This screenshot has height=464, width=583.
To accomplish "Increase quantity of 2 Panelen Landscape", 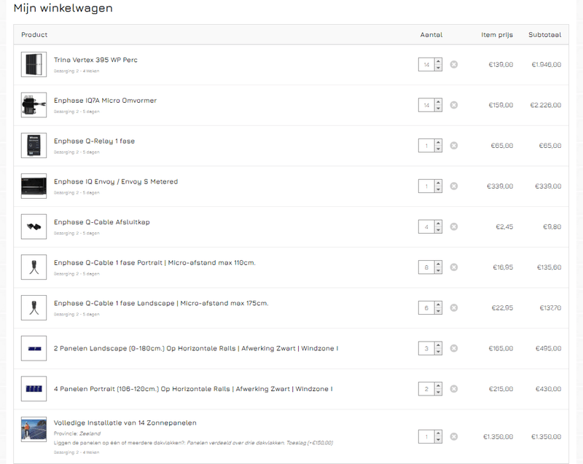I will point(439,345).
